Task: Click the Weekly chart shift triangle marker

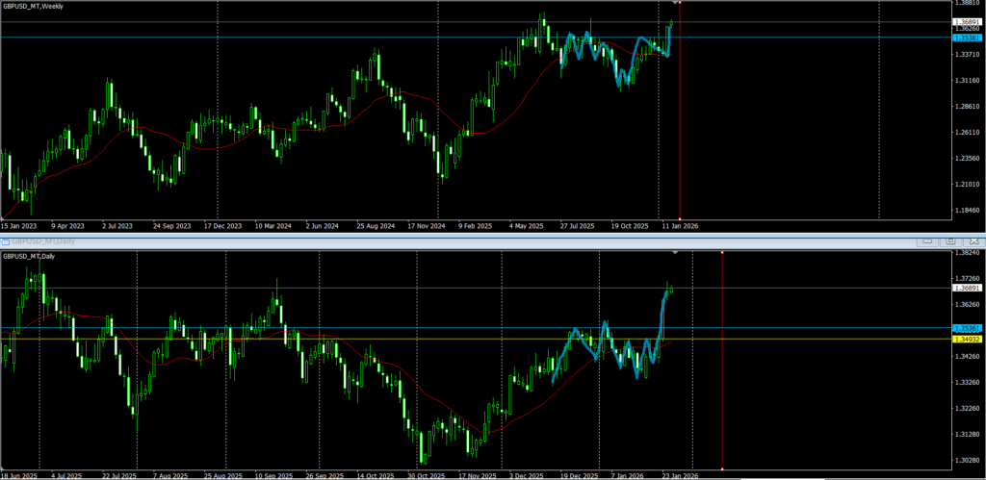Action: click(673, 4)
